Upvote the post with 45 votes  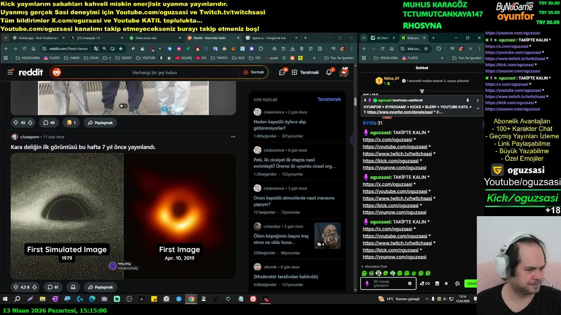pos(16,122)
